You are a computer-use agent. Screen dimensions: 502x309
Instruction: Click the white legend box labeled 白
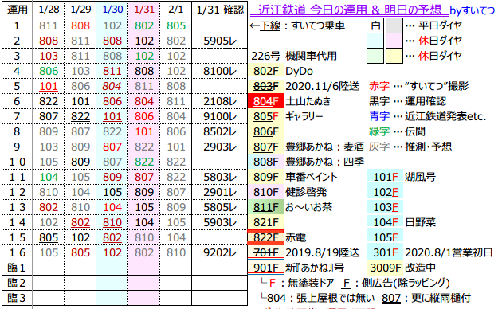[375, 25]
